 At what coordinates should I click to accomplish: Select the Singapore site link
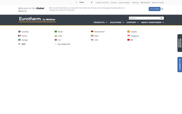tap(135, 36)
